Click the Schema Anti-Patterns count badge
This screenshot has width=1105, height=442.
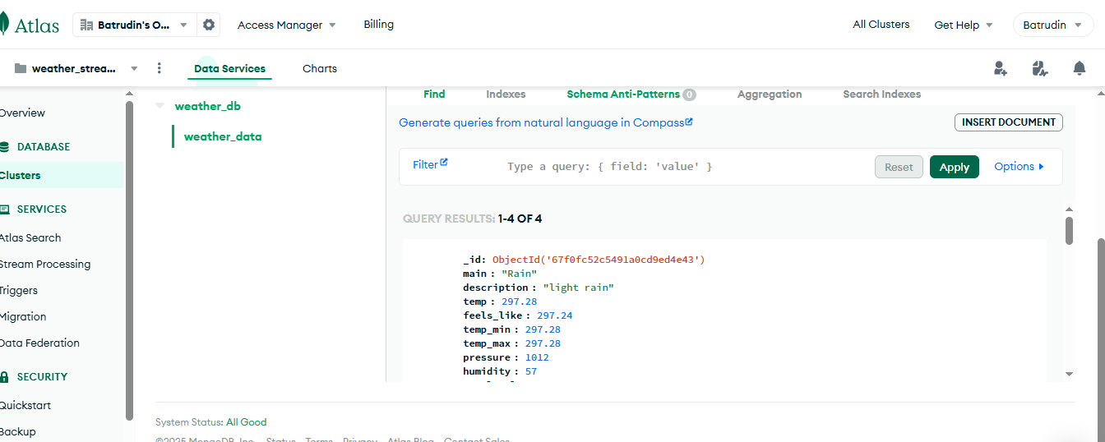pyautogui.click(x=689, y=94)
